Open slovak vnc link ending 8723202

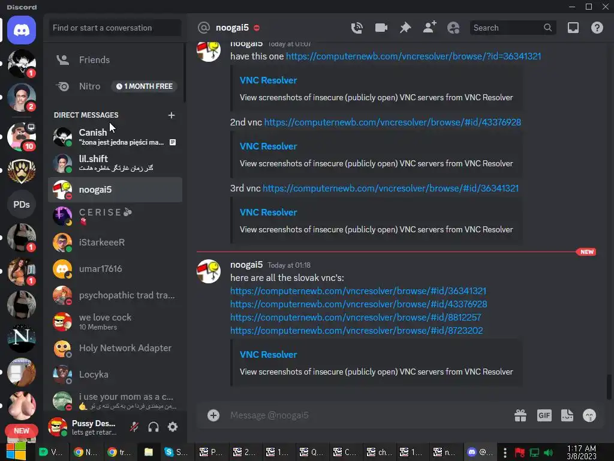click(x=356, y=331)
